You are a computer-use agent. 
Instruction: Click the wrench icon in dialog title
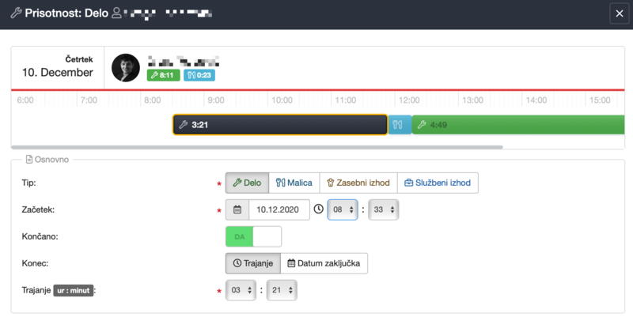(x=15, y=13)
